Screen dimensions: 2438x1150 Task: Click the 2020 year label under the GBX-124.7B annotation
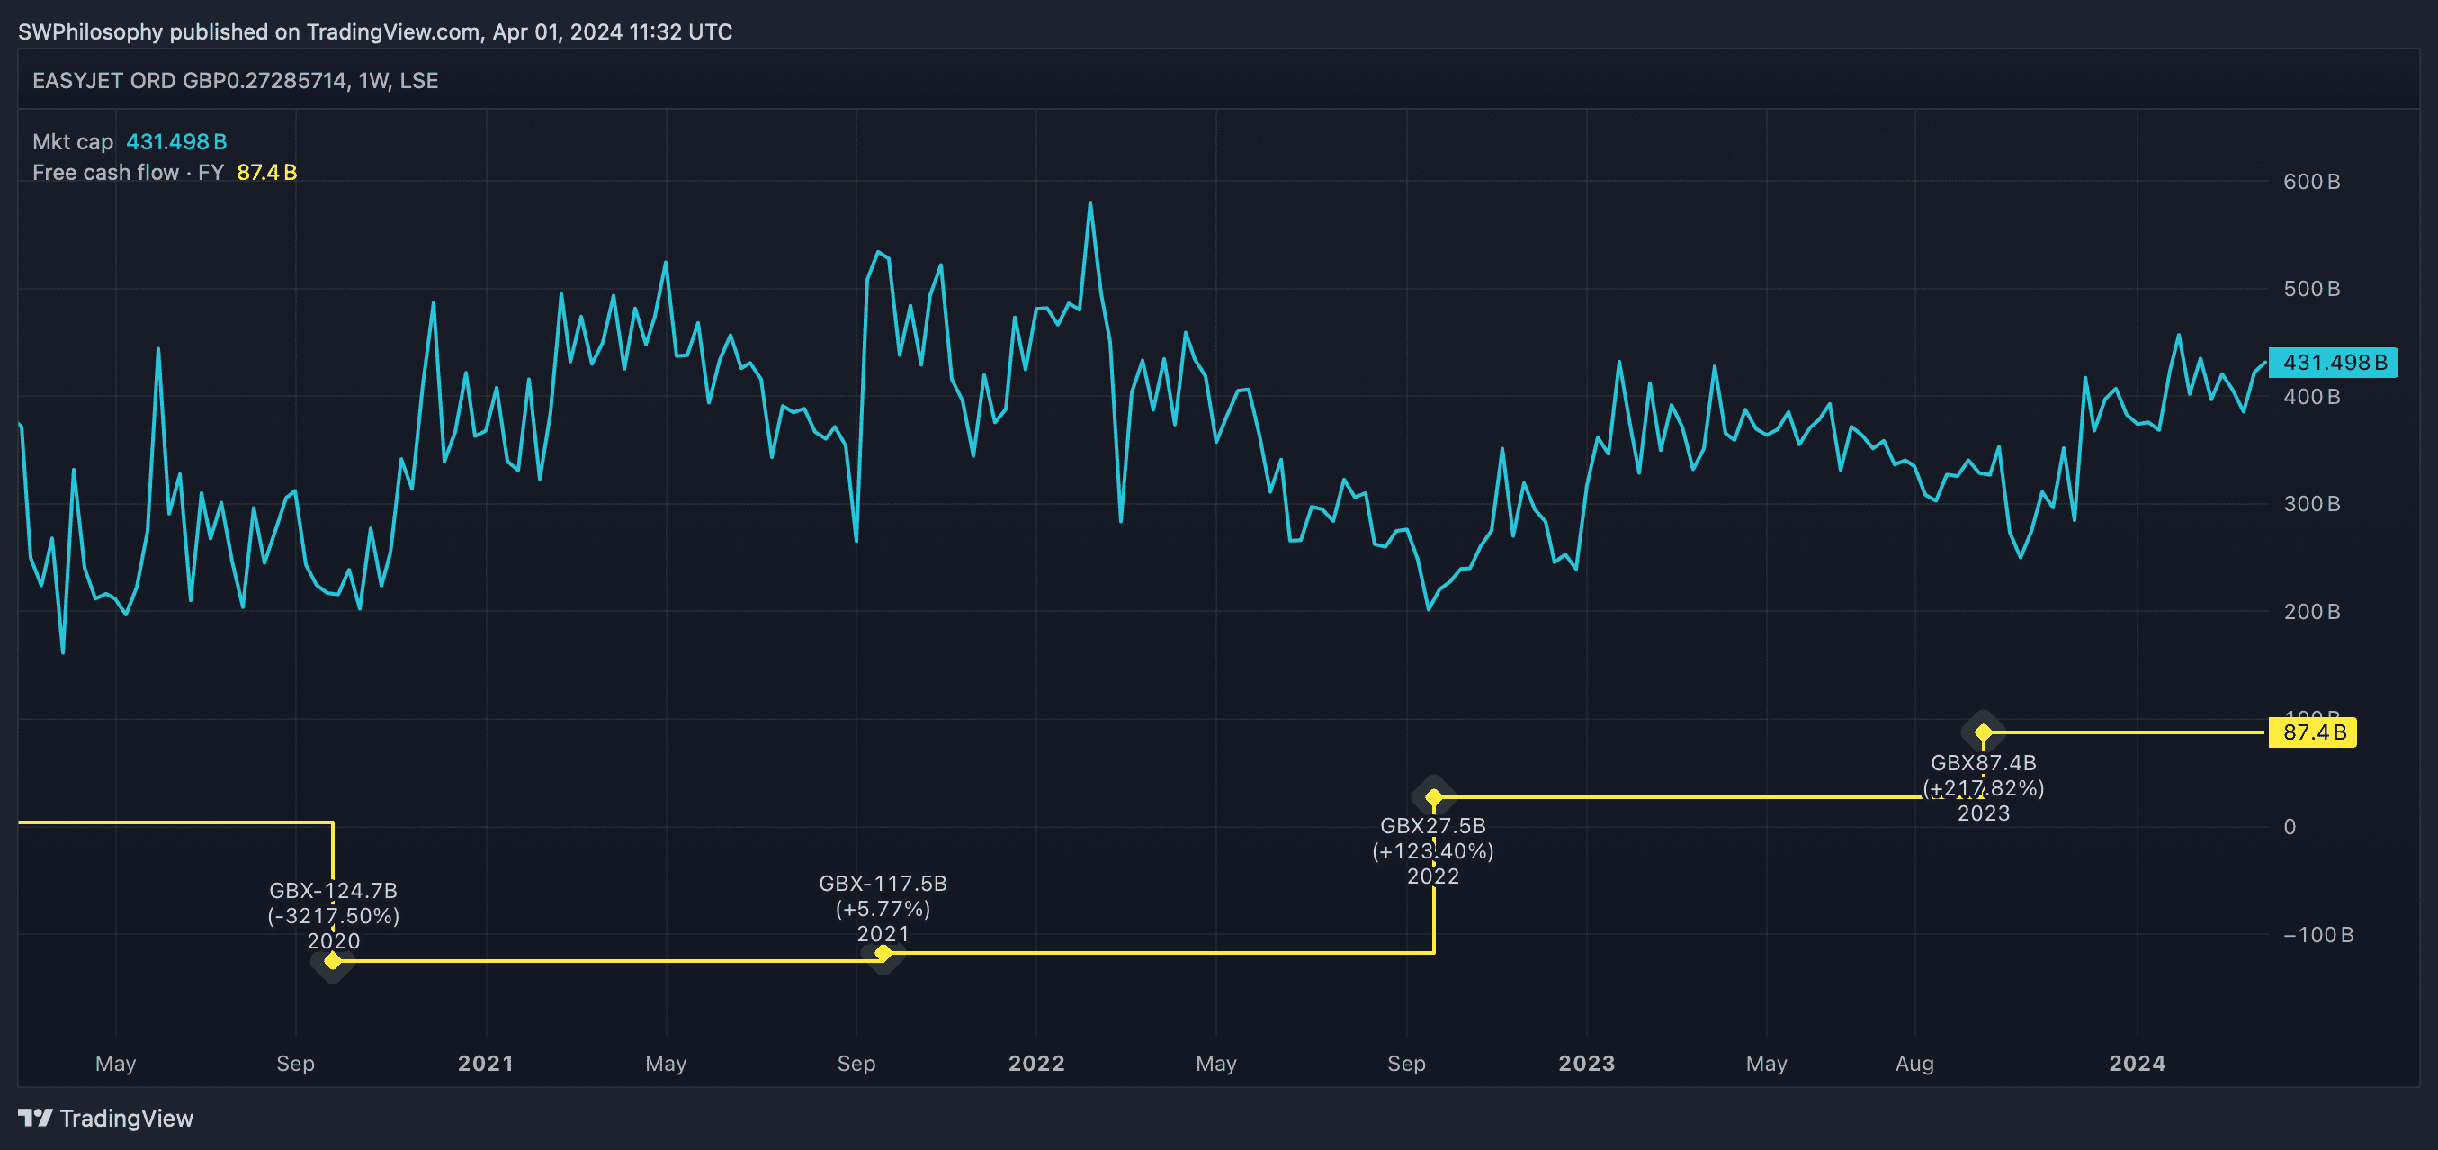pyautogui.click(x=333, y=941)
